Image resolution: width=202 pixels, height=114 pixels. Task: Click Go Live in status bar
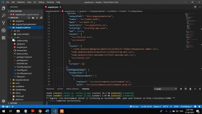tap(134, 106)
